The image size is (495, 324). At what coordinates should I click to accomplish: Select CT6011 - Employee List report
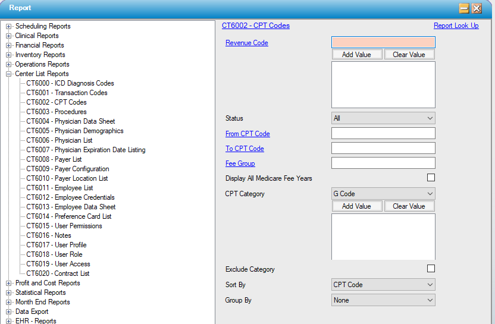59,188
